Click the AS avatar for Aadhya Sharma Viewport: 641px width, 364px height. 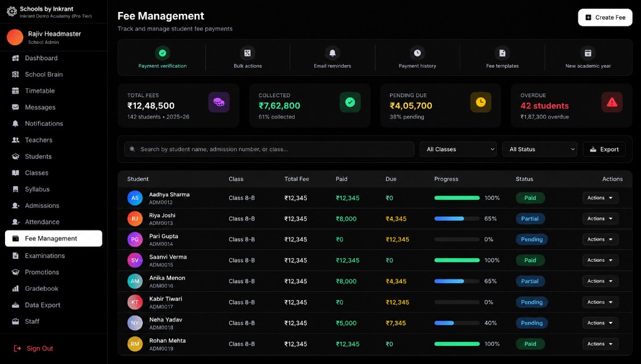pyautogui.click(x=135, y=198)
